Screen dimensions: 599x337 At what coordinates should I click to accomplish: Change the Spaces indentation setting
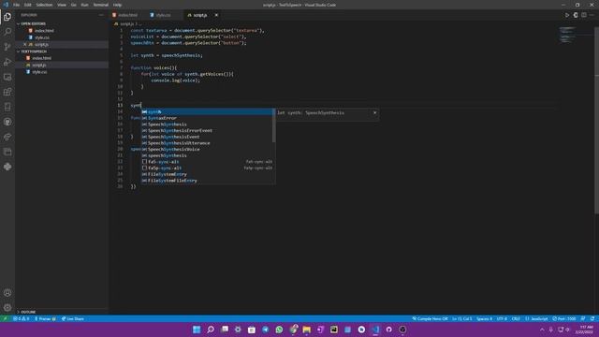click(484, 318)
